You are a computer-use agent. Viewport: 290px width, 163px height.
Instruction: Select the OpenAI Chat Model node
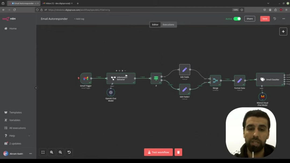pyautogui.click(x=111, y=92)
